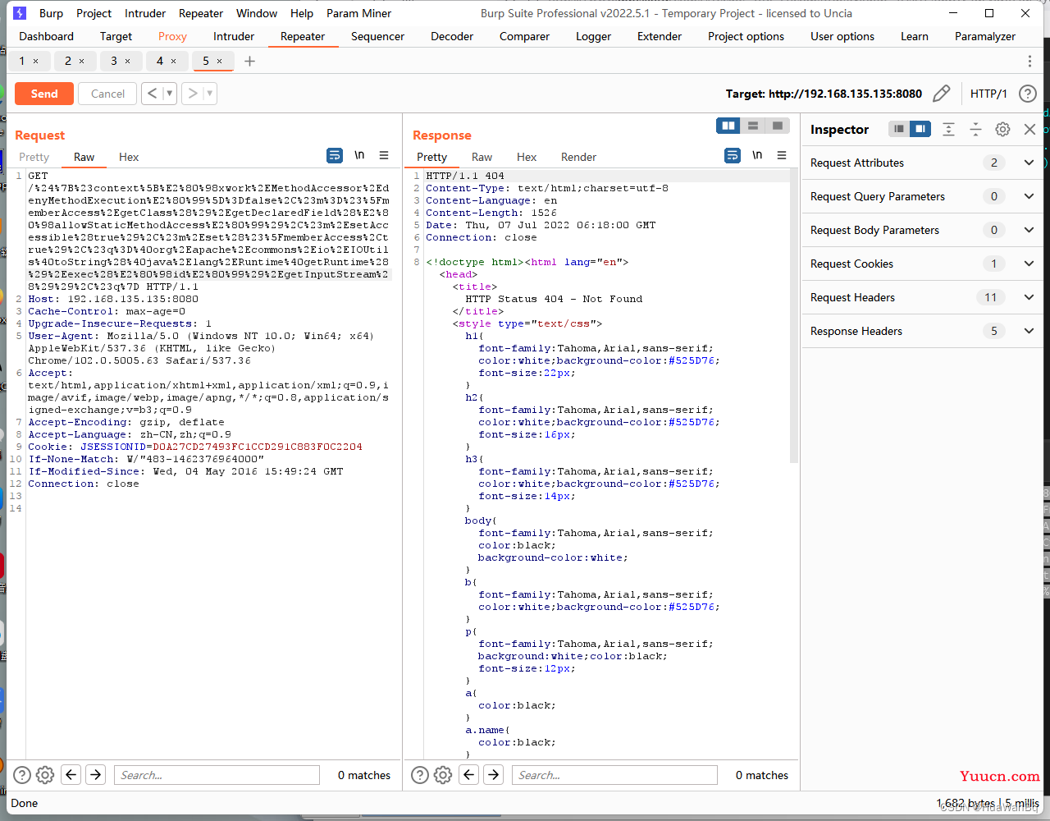Toggle request non-printable characters \n
This screenshot has height=821, width=1050.
pyautogui.click(x=359, y=155)
